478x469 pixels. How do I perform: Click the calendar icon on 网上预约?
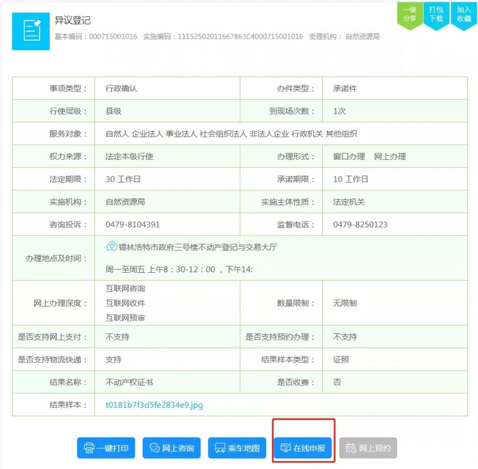(x=352, y=448)
